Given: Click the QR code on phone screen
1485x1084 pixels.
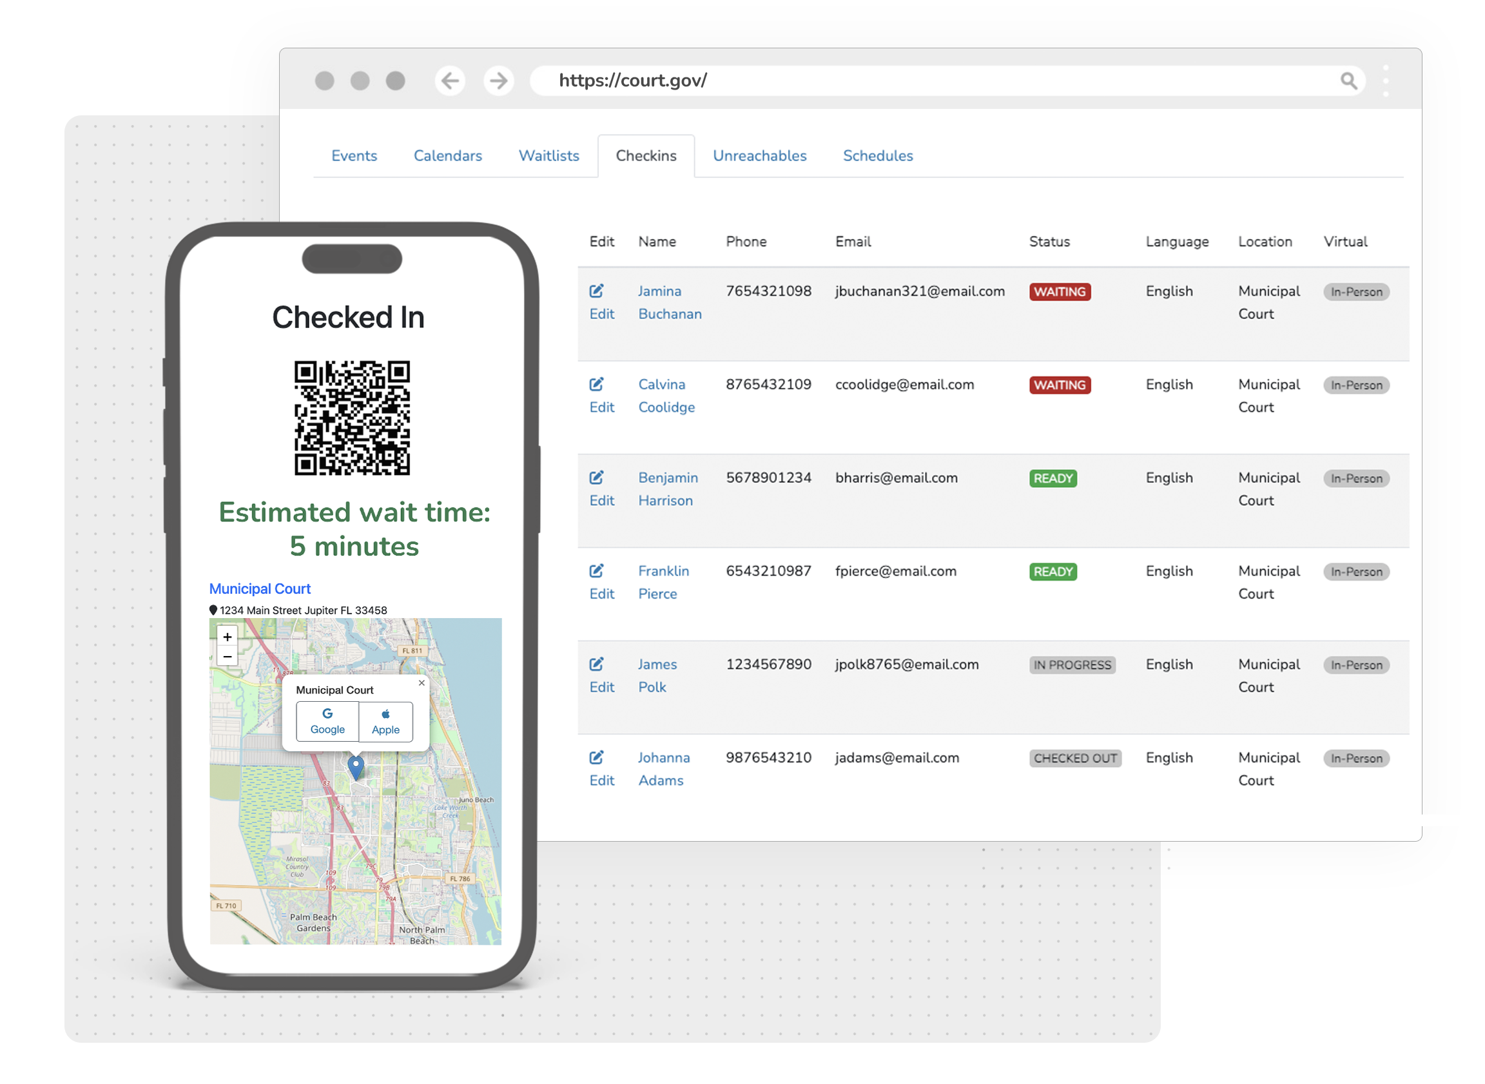Looking at the screenshot, I should (x=352, y=418).
